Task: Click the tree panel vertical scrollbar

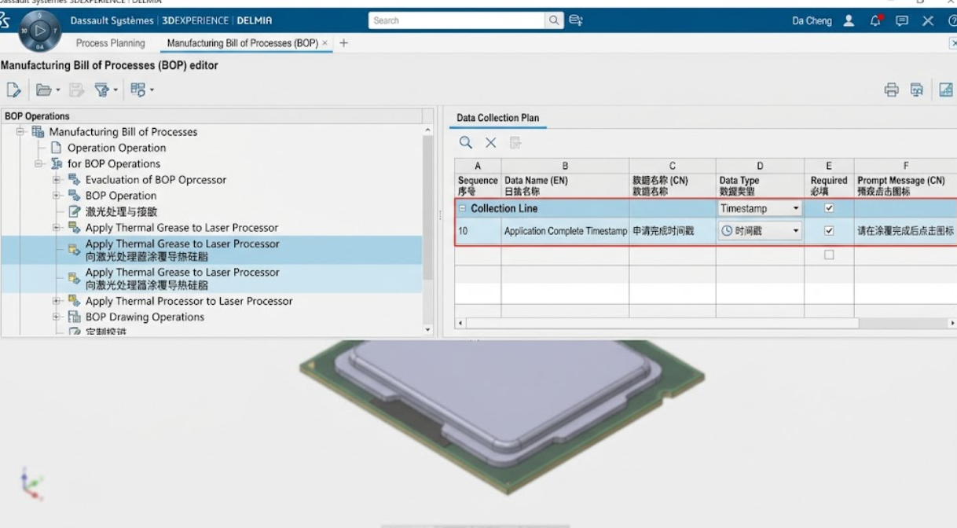Action: coord(427,208)
